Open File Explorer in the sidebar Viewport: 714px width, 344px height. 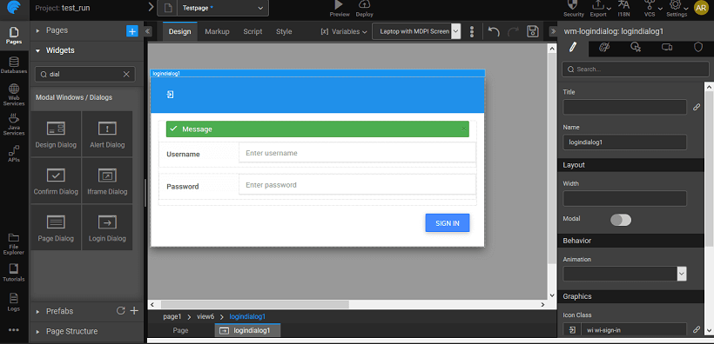[x=14, y=244]
